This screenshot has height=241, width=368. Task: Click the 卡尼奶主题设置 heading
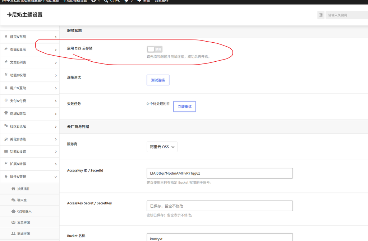[25, 15]
